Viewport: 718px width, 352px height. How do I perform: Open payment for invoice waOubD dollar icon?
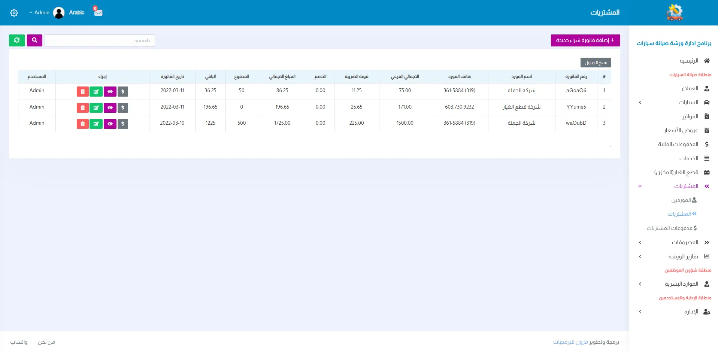123,124
